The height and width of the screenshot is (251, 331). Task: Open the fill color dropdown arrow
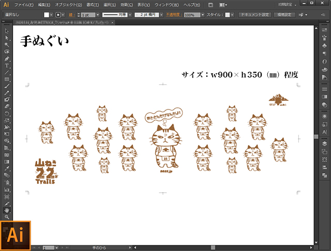click(x=51, y=15)
